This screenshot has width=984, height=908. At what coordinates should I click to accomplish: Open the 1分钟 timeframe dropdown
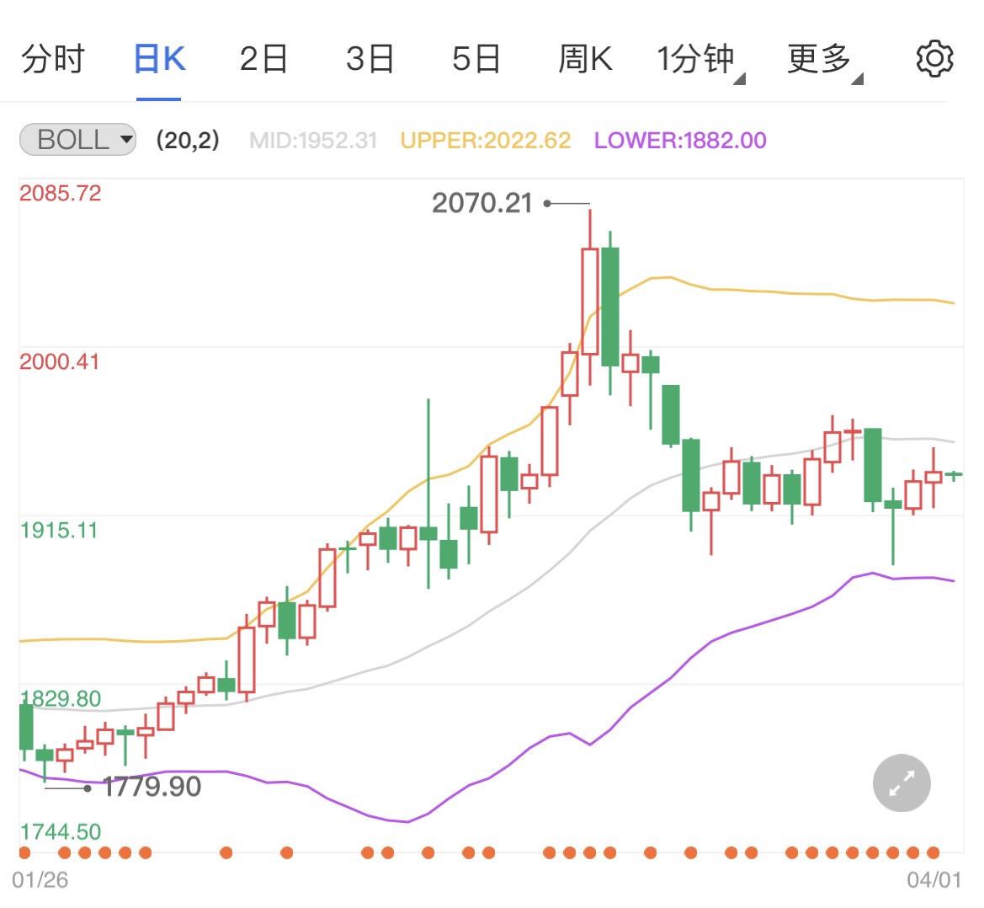pyautogui.click(x=695, y=58)
